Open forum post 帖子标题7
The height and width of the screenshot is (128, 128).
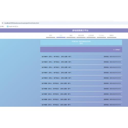point(81,94)
